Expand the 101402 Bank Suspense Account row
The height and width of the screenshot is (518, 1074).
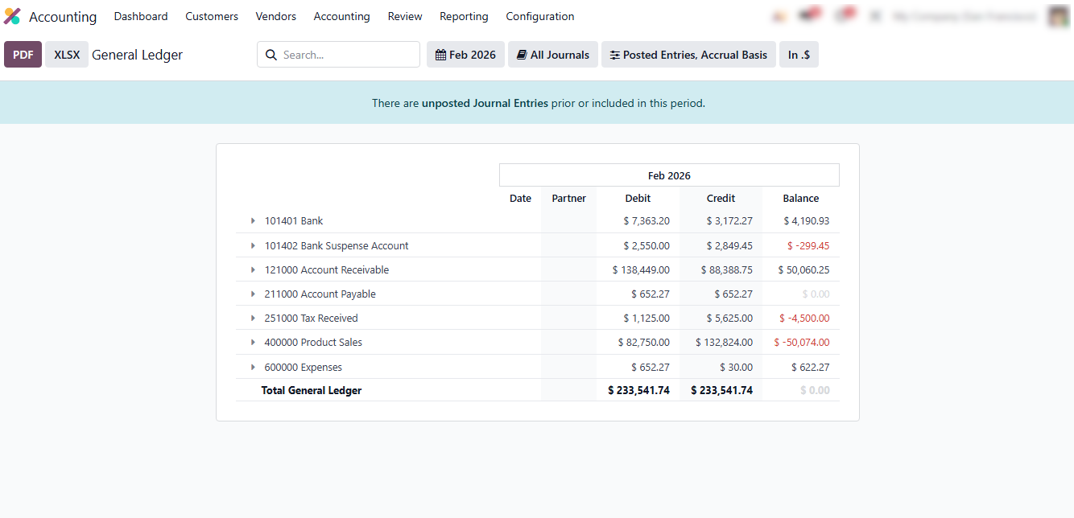click(253, 246)
